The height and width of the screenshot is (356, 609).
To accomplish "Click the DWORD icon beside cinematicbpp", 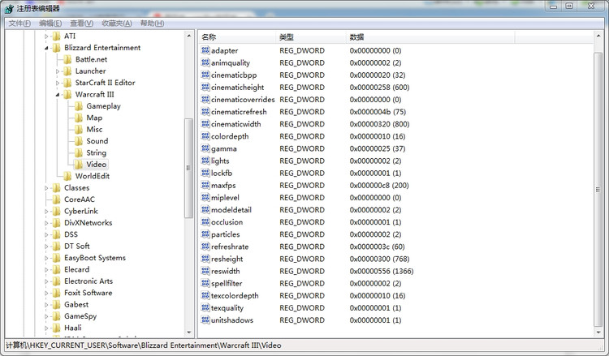I will [x=205, y=75].
